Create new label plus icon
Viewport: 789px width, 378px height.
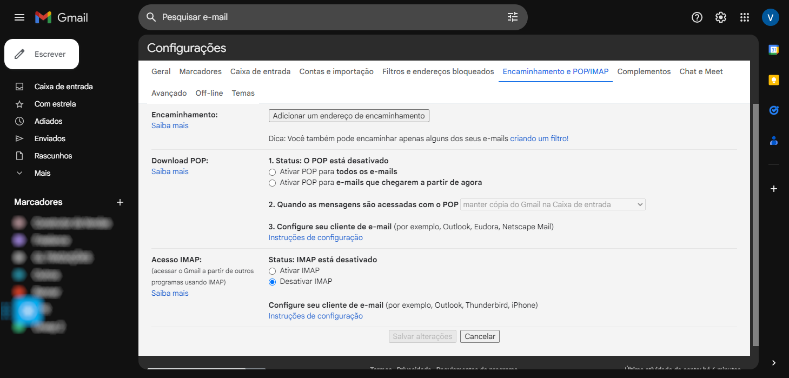tap(120, 202)
